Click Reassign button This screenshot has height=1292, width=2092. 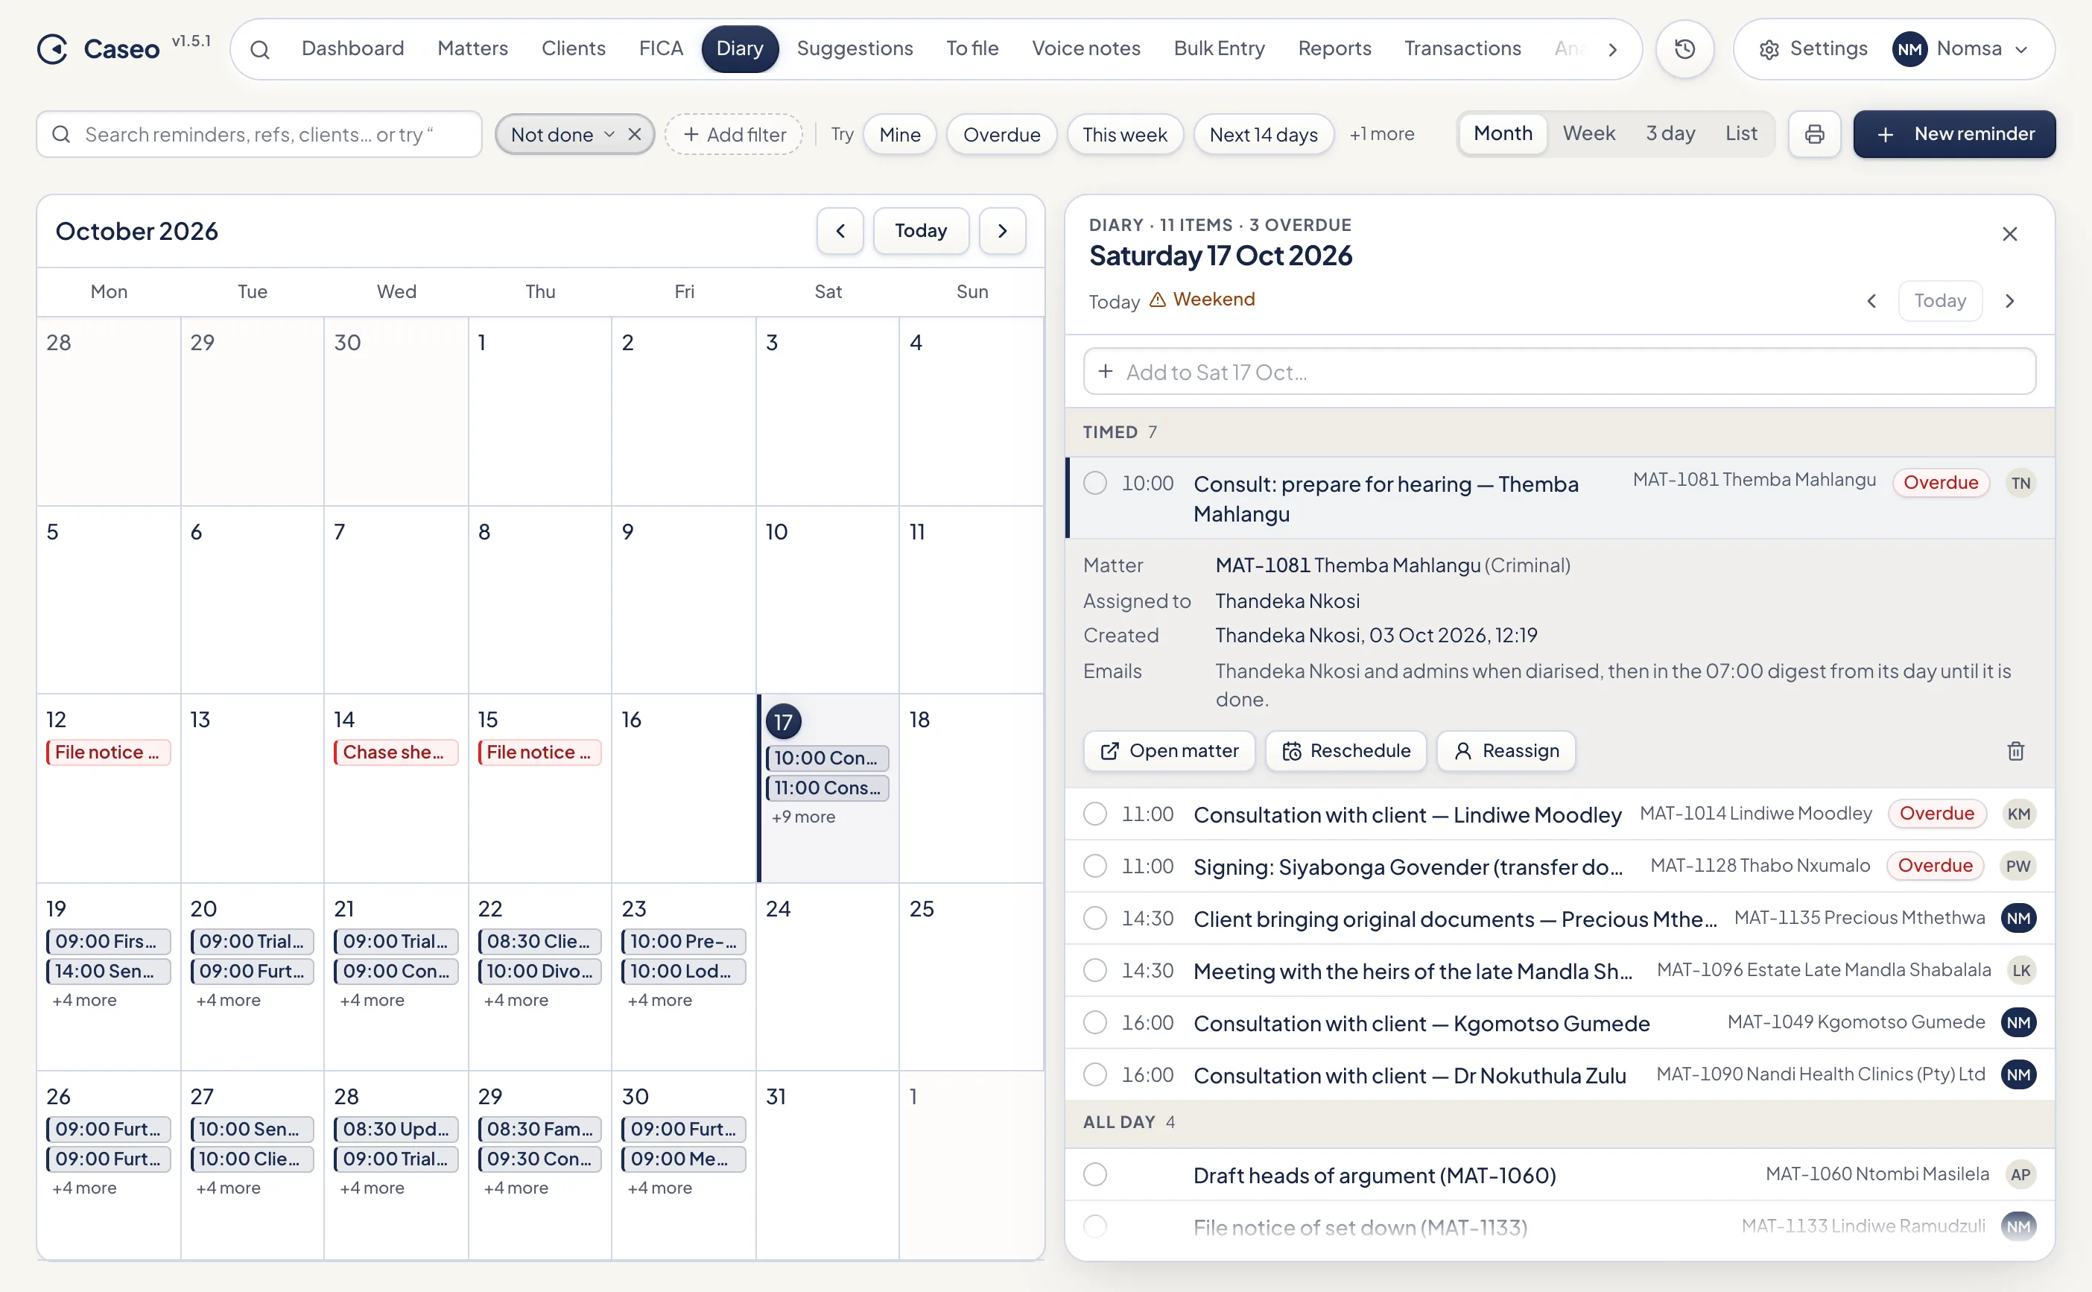coord(1506,751)
